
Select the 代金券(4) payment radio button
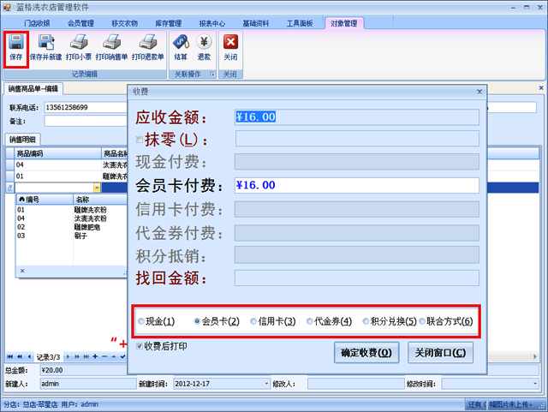(309, 321)
